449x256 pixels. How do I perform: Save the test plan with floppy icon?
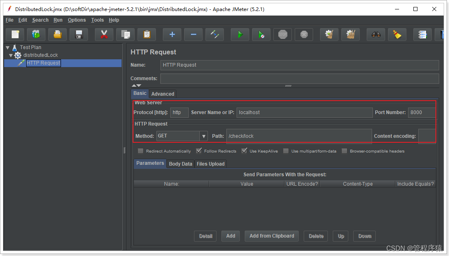pyautogui.click(x=79, y=35)
